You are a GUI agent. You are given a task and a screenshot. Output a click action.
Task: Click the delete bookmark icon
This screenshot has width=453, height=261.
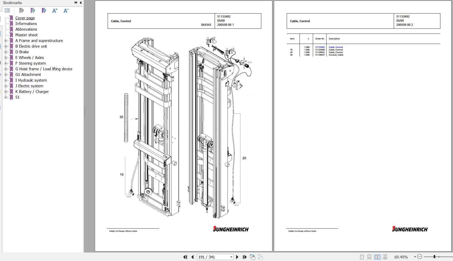tap(21, 11)
